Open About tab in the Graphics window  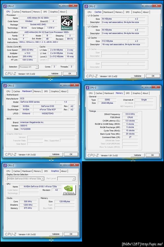(x=64, y=171)
